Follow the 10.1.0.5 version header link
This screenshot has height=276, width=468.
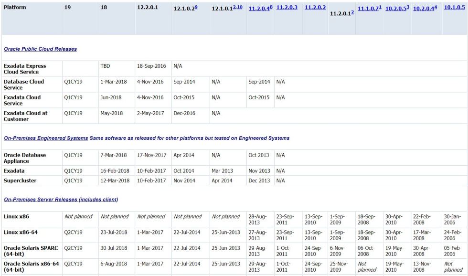tap(455, 8)
